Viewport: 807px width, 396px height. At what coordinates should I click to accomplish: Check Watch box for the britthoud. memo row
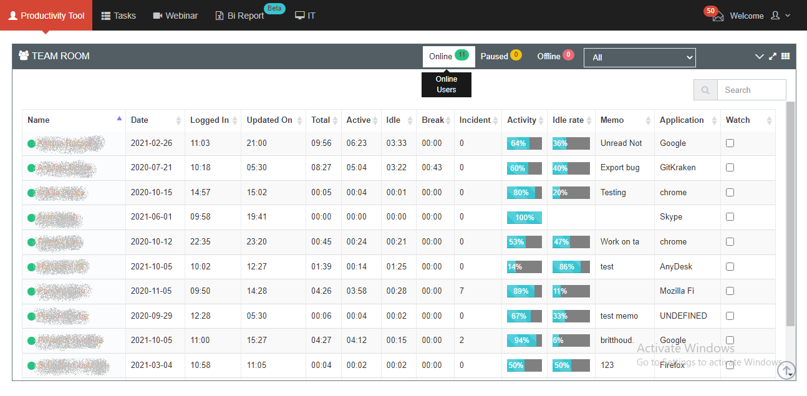[x=730, y=340]
